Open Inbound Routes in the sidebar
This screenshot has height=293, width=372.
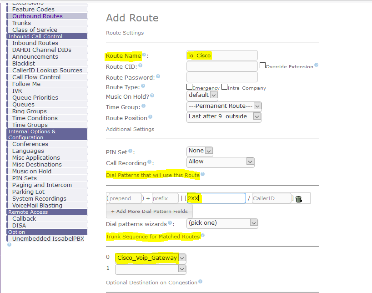(35, 43)
